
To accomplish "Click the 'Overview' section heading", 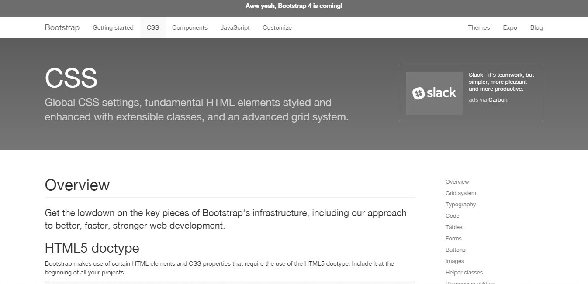I will point(77,185).
